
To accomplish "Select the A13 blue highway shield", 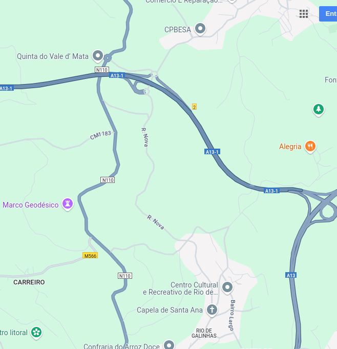I will [x=291, y=275].
